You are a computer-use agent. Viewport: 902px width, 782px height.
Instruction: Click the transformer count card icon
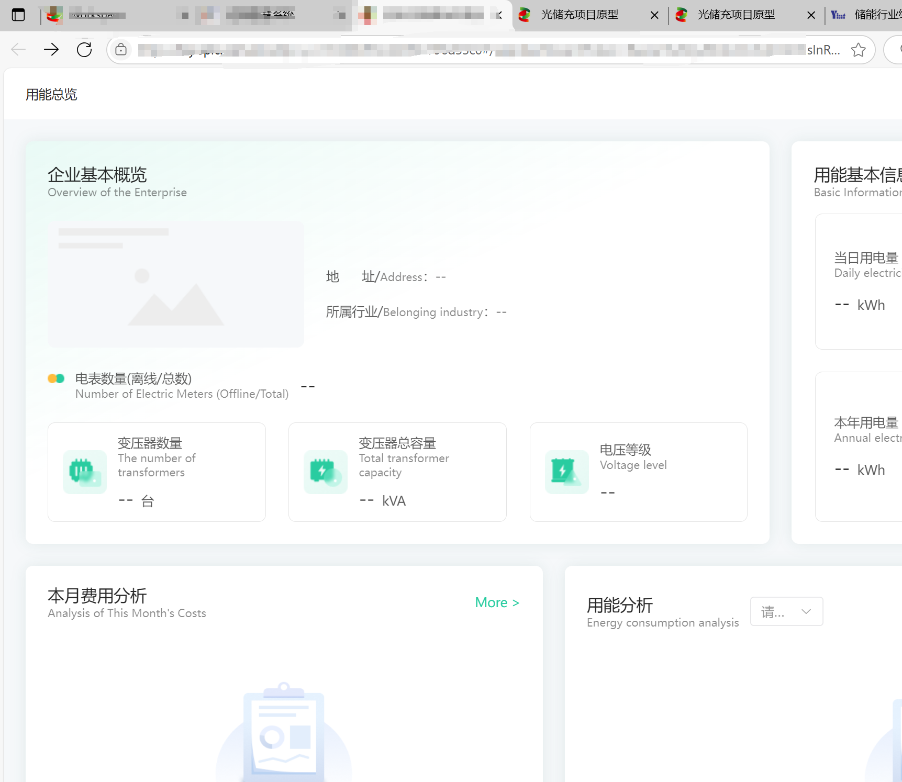tap(85, 472)
